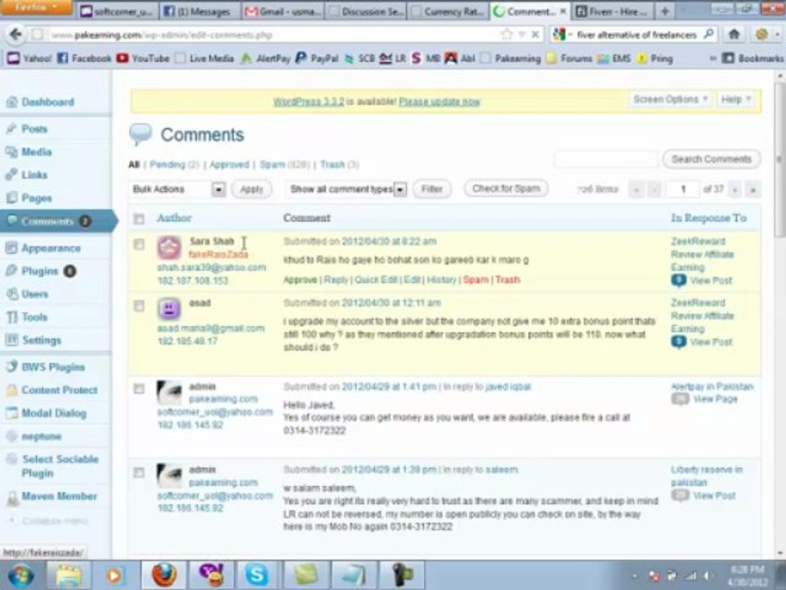Select the checkbox for asad's comment

(139, 306)
